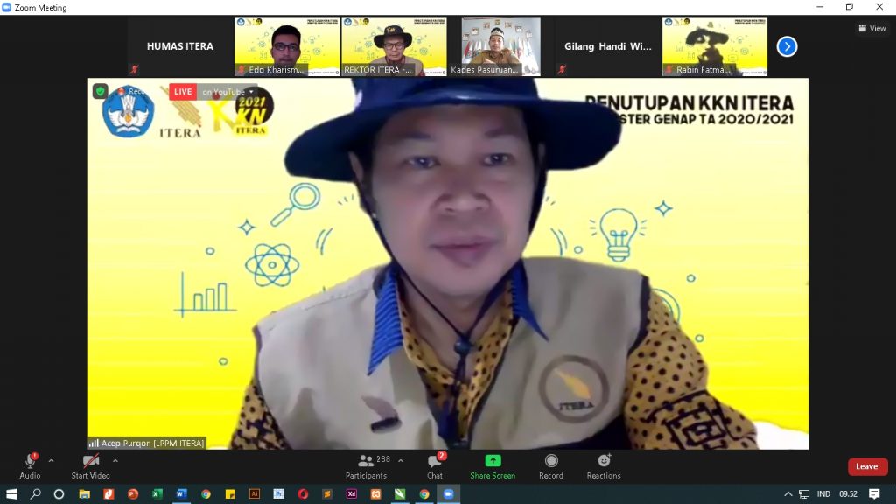The height and width of the screenshot is (504, 896).
Task: Open Excel from the taskbar
Action: 157,493
